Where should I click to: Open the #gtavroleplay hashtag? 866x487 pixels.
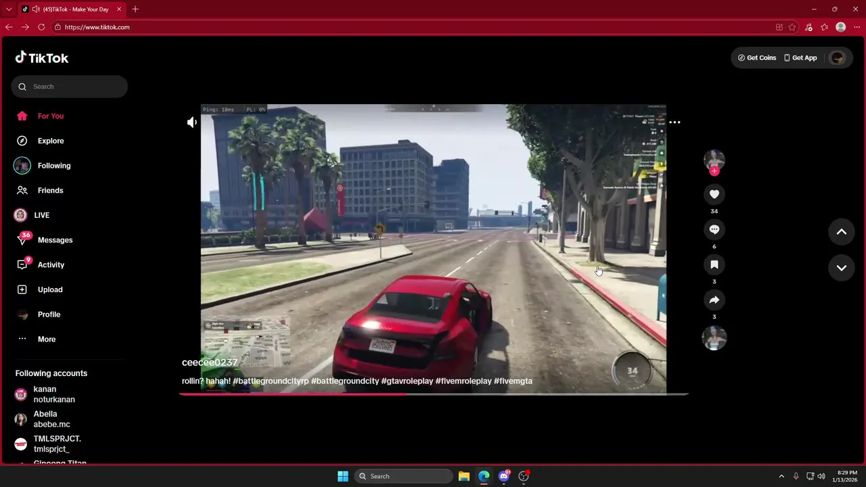pos(407,381)
